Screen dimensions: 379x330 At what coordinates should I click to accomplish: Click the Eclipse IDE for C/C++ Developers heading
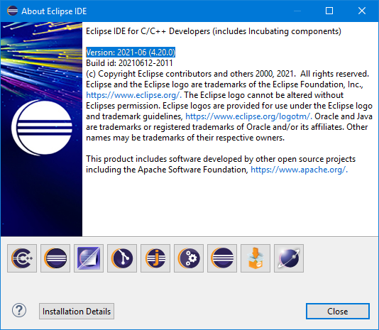coord(214,31)
